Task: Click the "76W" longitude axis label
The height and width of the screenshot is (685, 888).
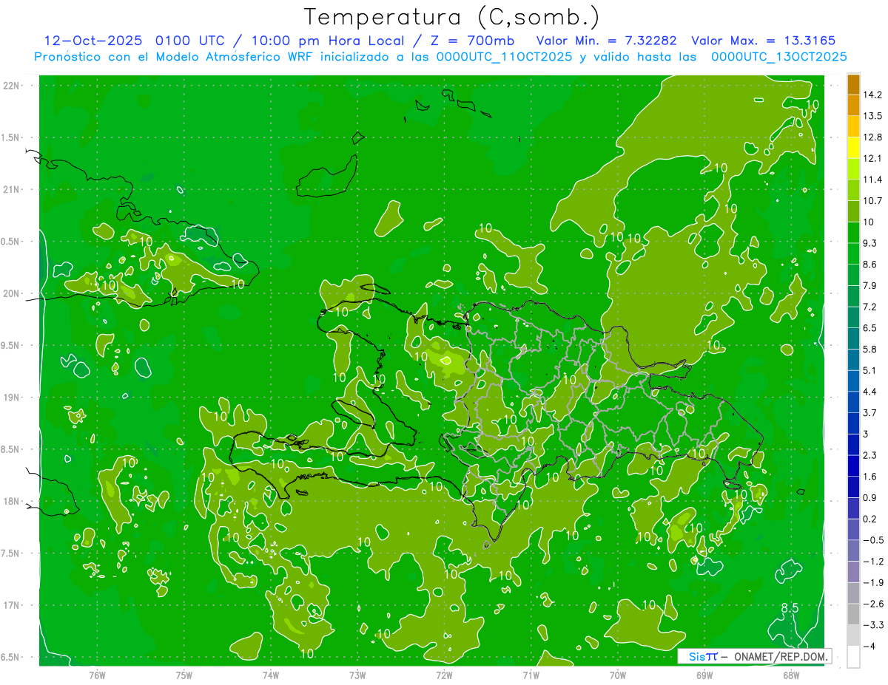Action: (x=97, y=675)
